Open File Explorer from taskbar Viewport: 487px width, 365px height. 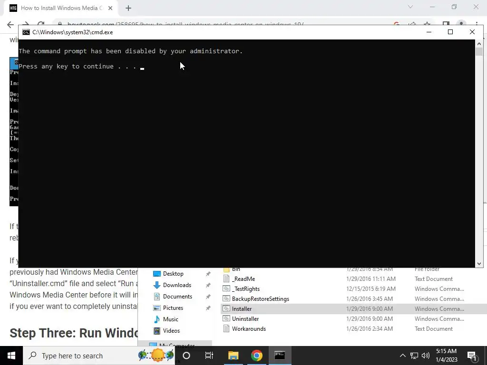coord(233,355)
